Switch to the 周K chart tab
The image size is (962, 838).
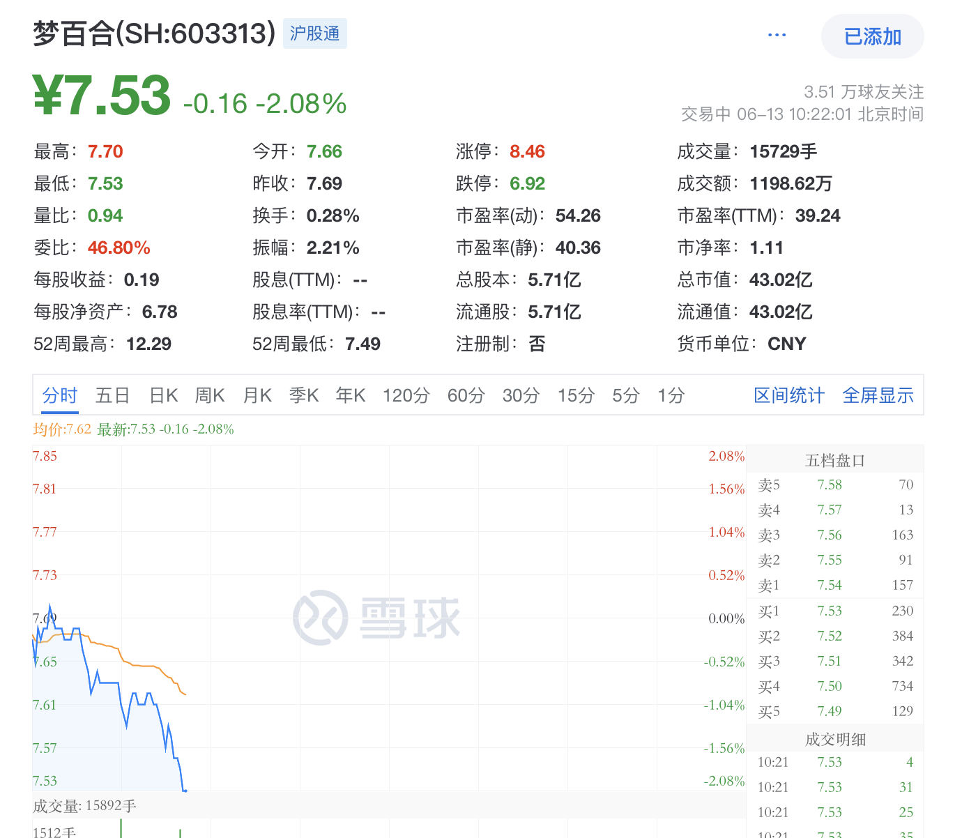[x=210, y=396]
